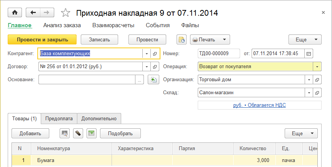
Task: Open the Договор dropdown list
Action: (147, 67)
